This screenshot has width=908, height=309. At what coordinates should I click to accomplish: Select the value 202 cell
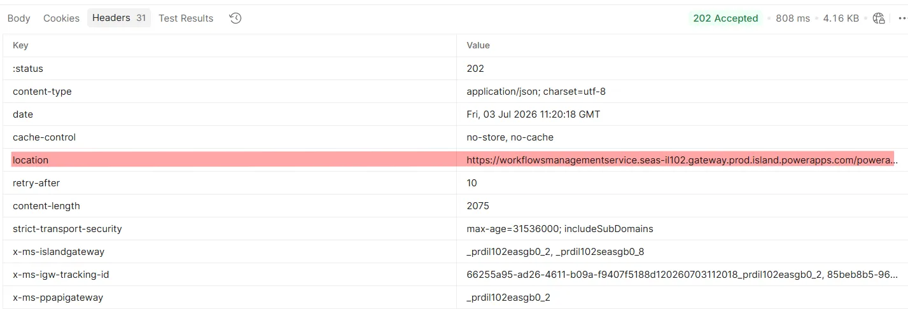tap(682, 69)
